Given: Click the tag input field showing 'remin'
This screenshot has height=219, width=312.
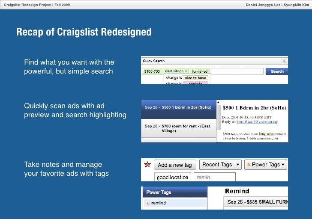Looking at the screenshot, I should click(215, 177).
